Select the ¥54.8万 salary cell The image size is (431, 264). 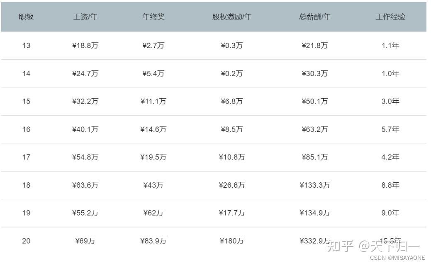click(x=85, y=157)
